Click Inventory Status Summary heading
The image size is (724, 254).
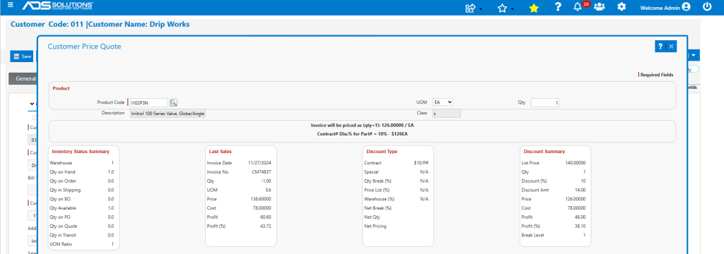coord(81,151)
